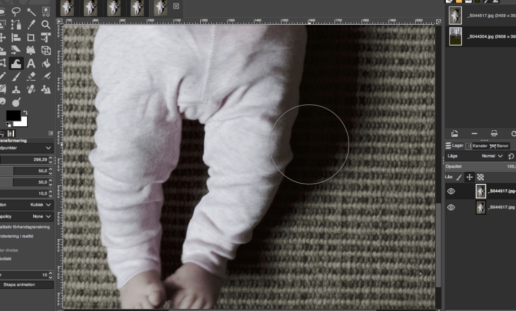
Task: Switch to the Kanaler tab
Action: coord(477,146)
